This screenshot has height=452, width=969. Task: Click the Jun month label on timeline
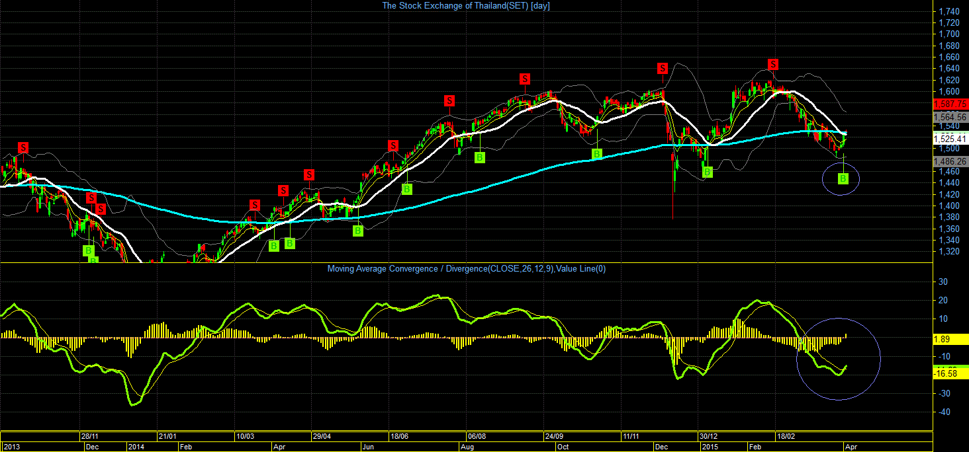[368, 447]
